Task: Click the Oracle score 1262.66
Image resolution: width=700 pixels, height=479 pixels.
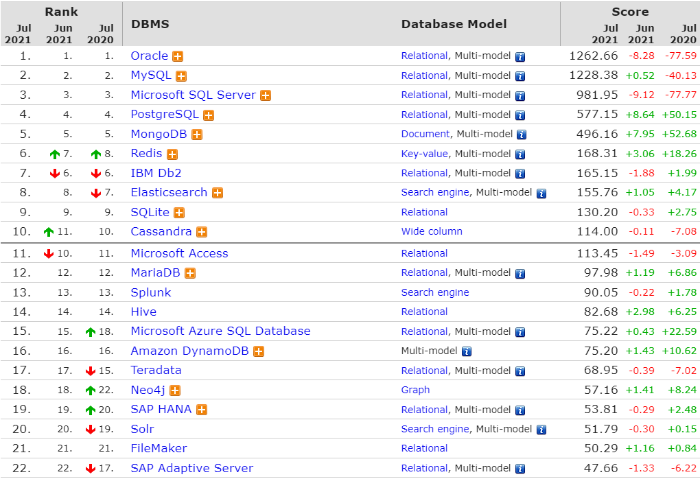Action: pyautogui.click(x=594, y=56)
